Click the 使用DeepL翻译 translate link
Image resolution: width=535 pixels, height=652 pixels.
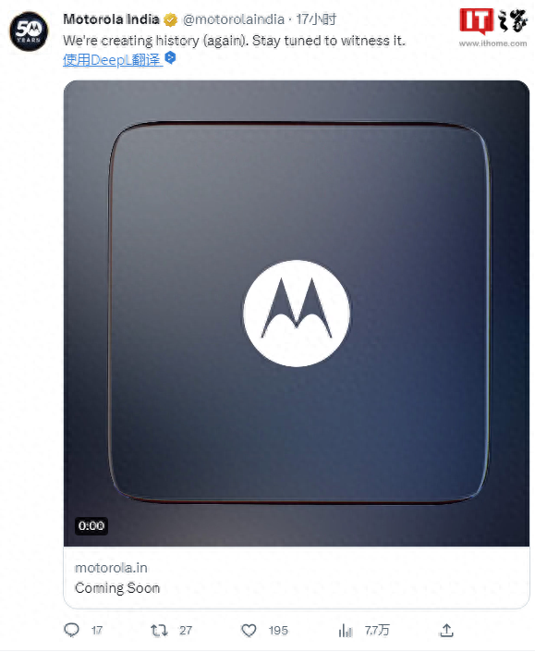(113, 60)
